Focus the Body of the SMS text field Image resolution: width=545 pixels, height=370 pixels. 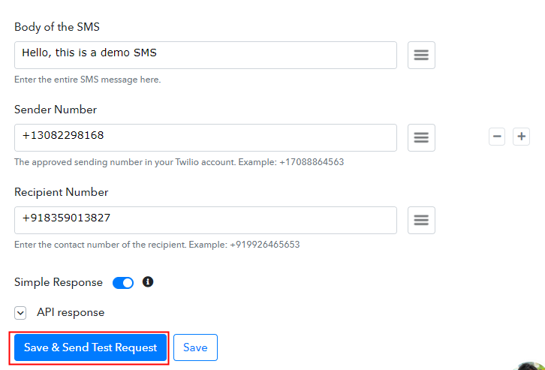click(206, 56)
